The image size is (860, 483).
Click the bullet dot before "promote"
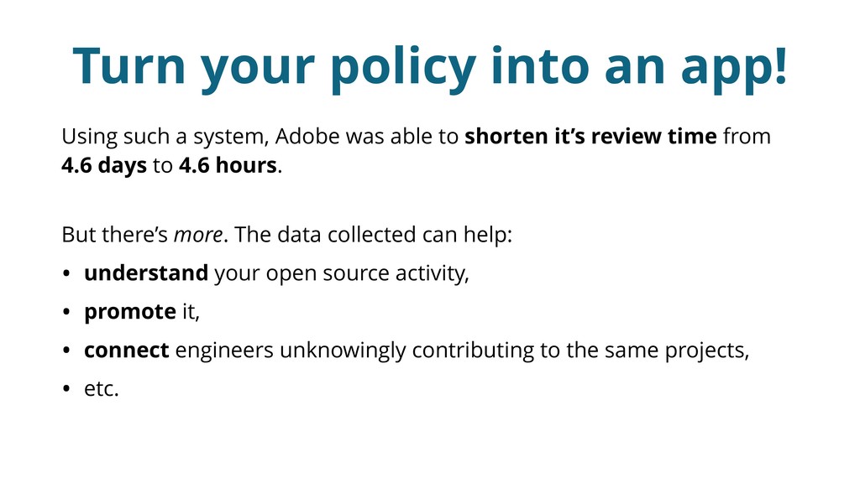(66, 313)
